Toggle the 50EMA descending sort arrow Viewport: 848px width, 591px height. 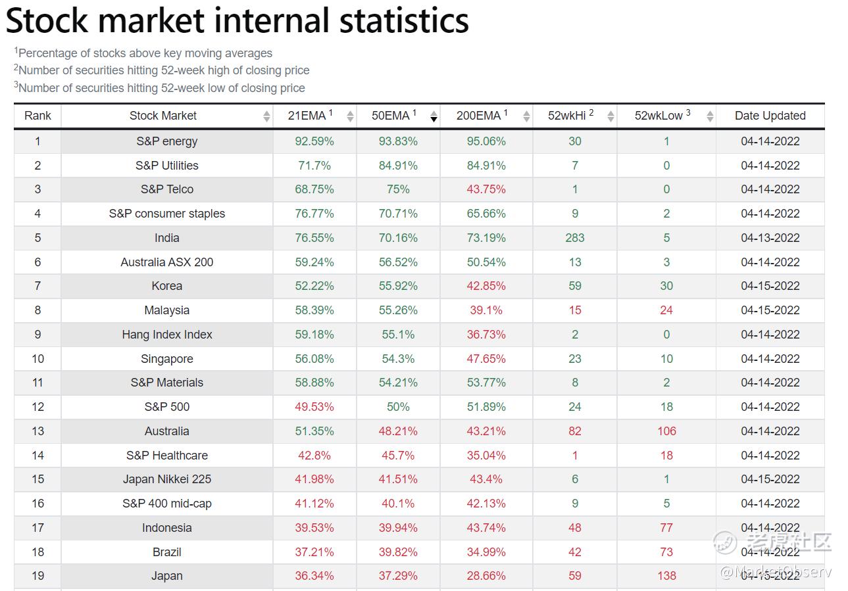(434, 117)
